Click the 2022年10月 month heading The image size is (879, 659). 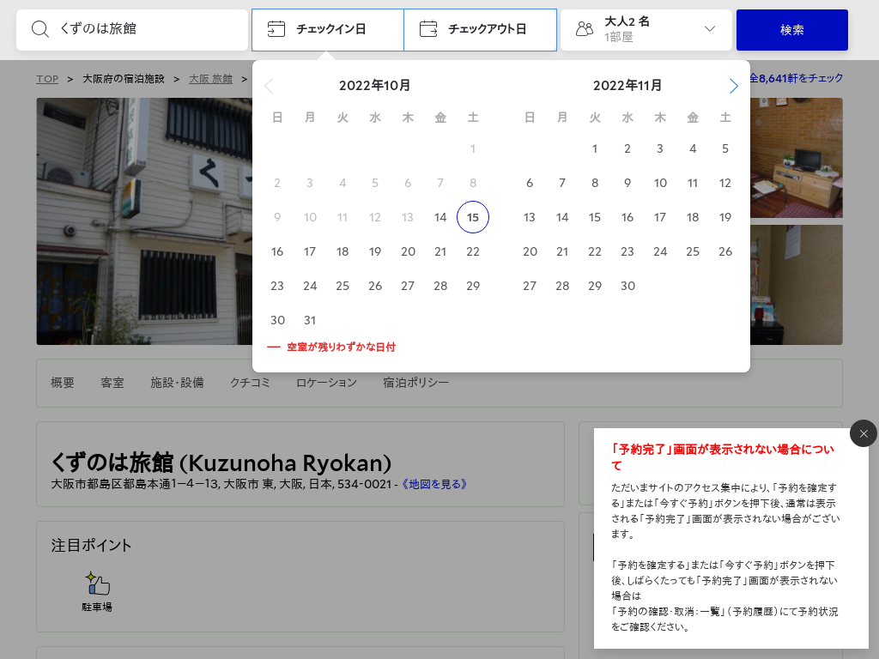[x=375, y=86]
